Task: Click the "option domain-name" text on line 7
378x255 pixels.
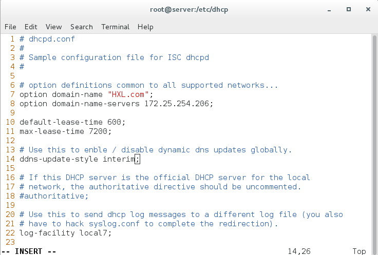Action: [x=61, y=94]
